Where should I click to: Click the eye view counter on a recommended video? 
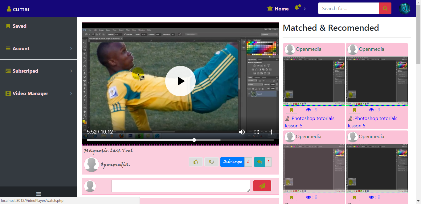coord(308,110)
